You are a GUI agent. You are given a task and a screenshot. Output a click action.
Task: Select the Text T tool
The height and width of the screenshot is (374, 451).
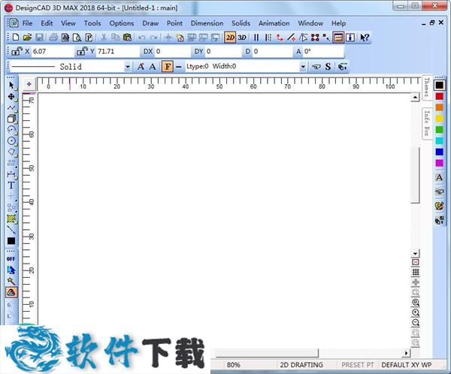click(x=11, y=185)
